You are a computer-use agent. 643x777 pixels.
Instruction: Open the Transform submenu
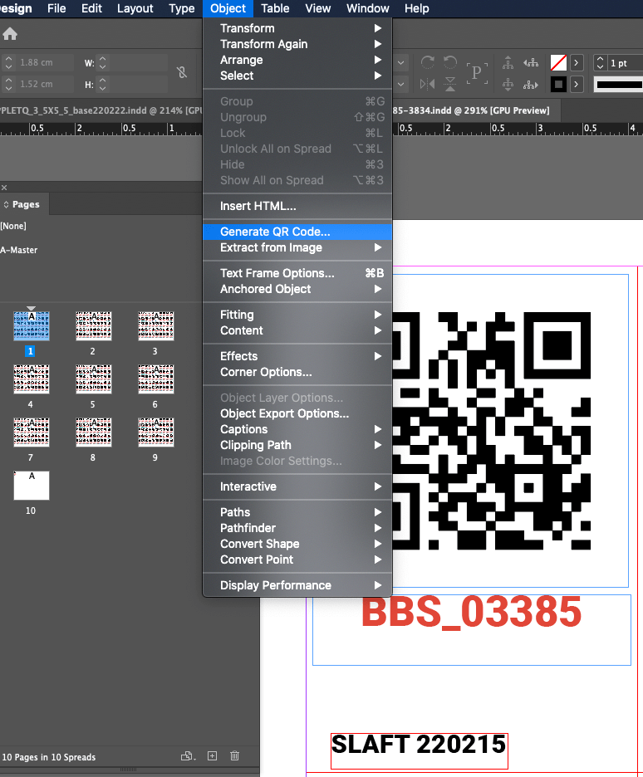297,28
